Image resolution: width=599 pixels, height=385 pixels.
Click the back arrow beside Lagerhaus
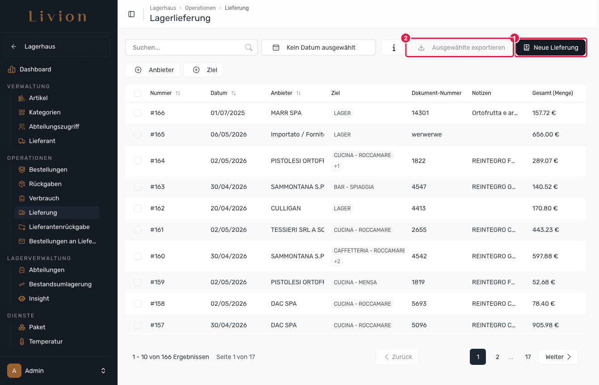[14, 47]
